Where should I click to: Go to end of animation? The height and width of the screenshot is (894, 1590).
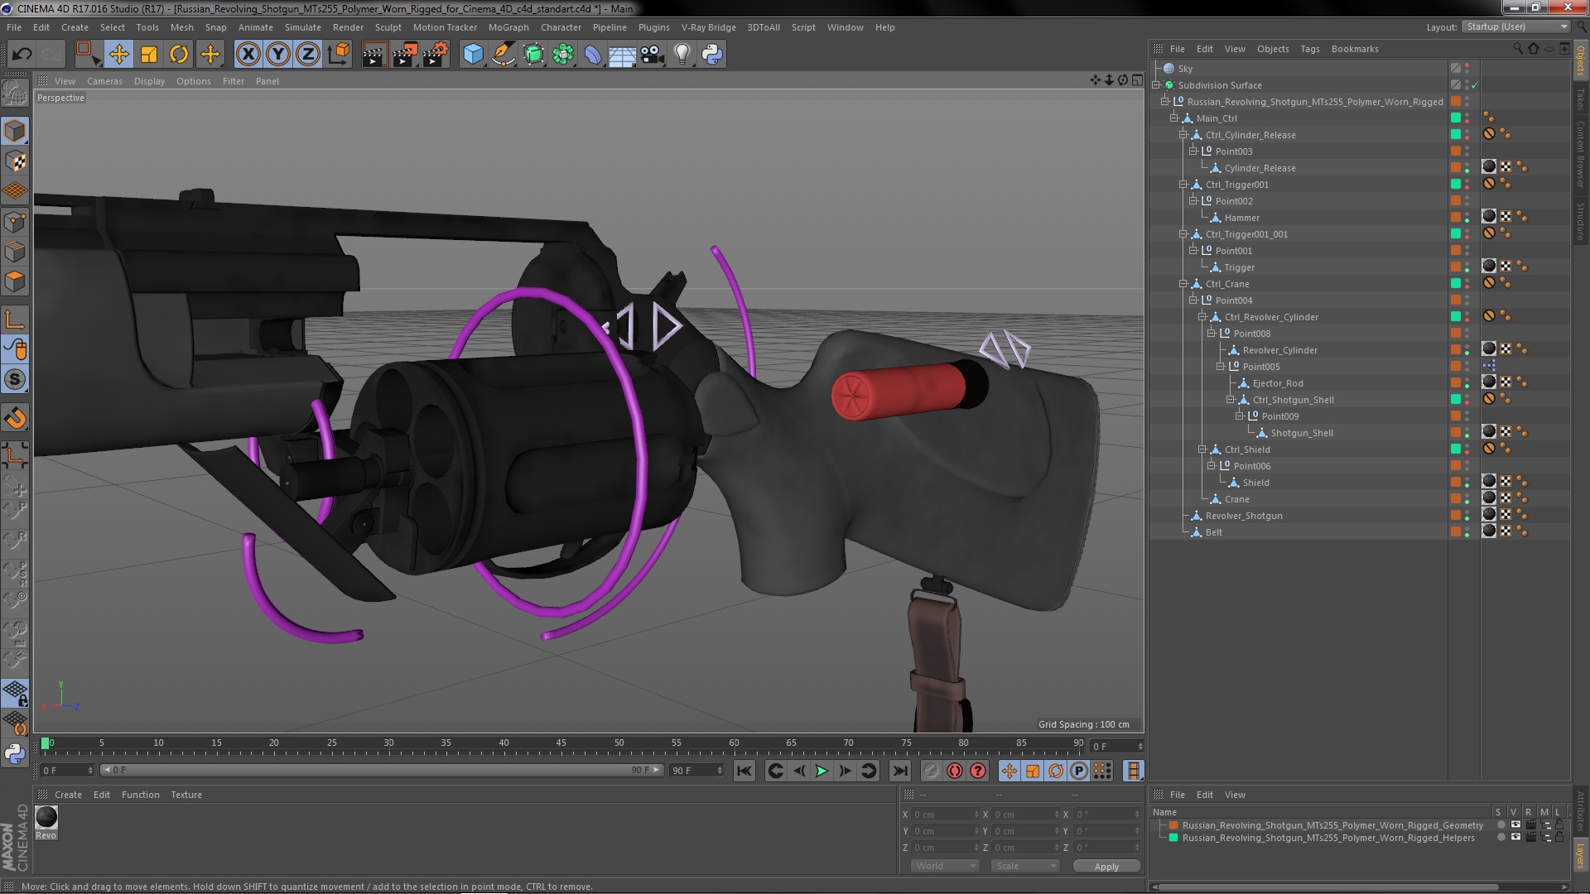(899, 771)
